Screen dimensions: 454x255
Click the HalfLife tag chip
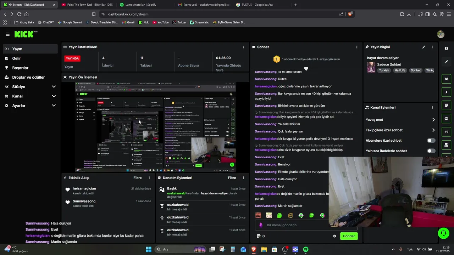[x=400, y=70]
